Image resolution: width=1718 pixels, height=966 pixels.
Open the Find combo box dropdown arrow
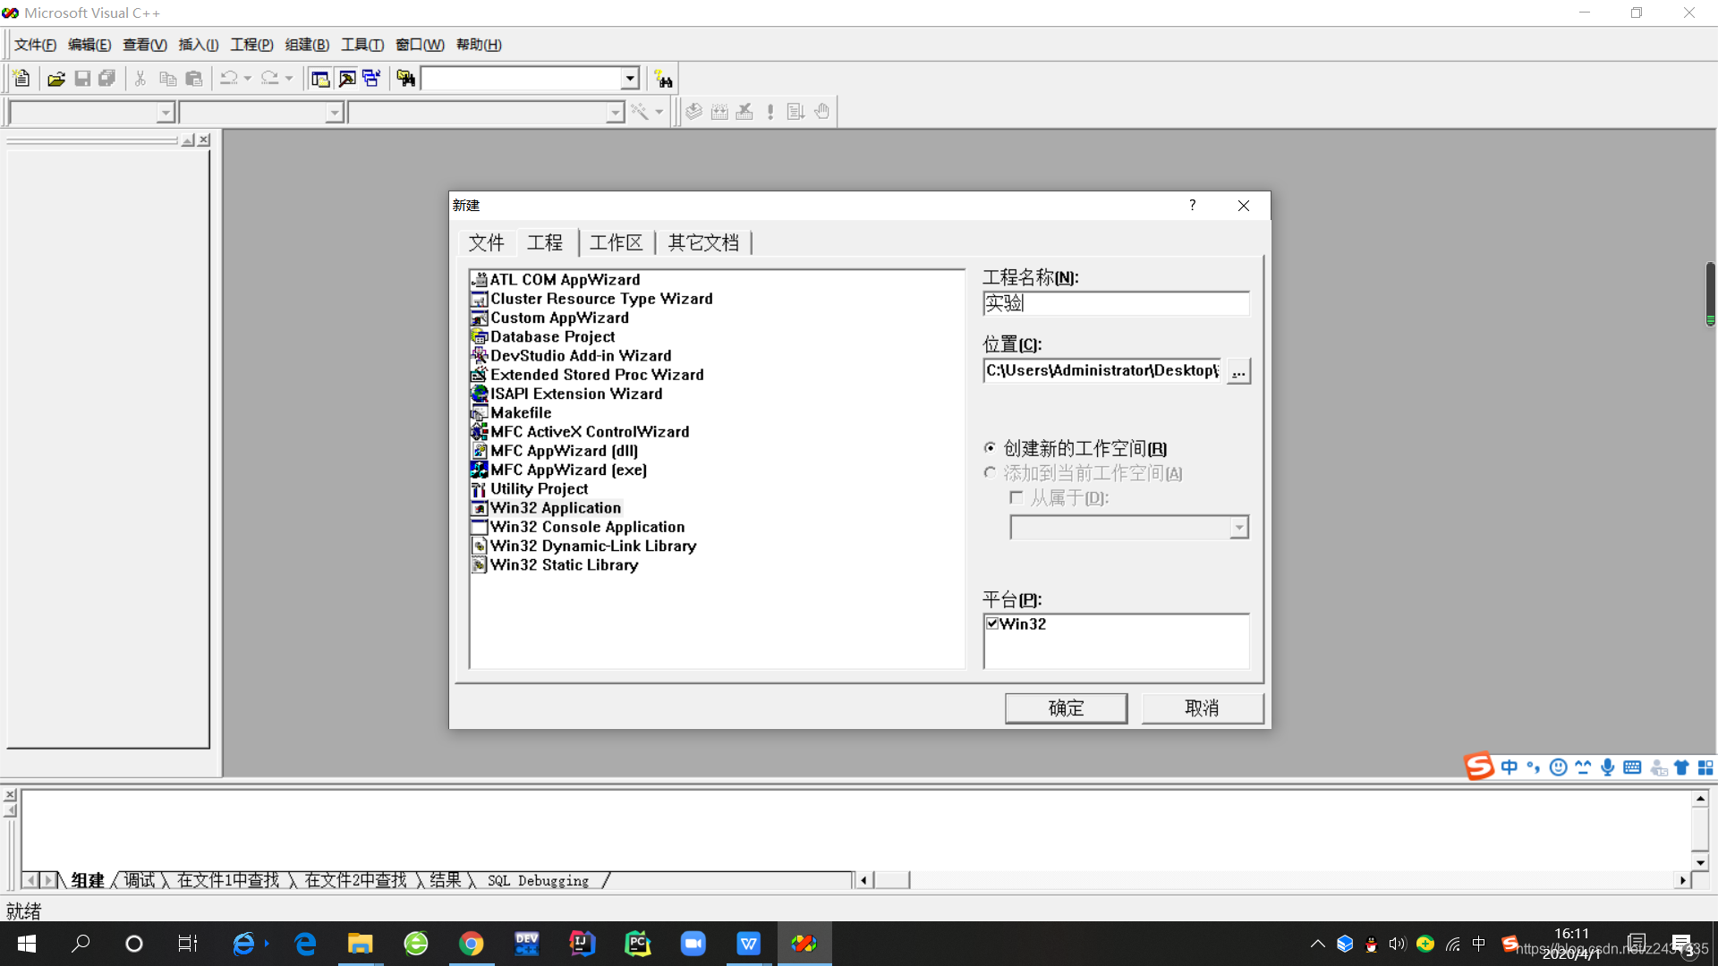pos(630,79)
